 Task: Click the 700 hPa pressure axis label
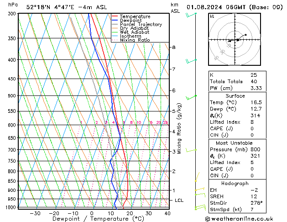click(13, 150)
